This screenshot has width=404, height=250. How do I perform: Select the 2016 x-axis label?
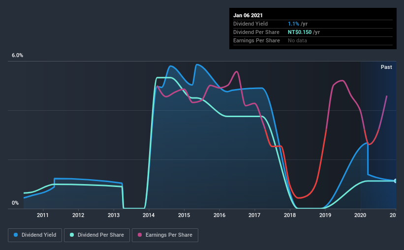[x=219, y=215]
